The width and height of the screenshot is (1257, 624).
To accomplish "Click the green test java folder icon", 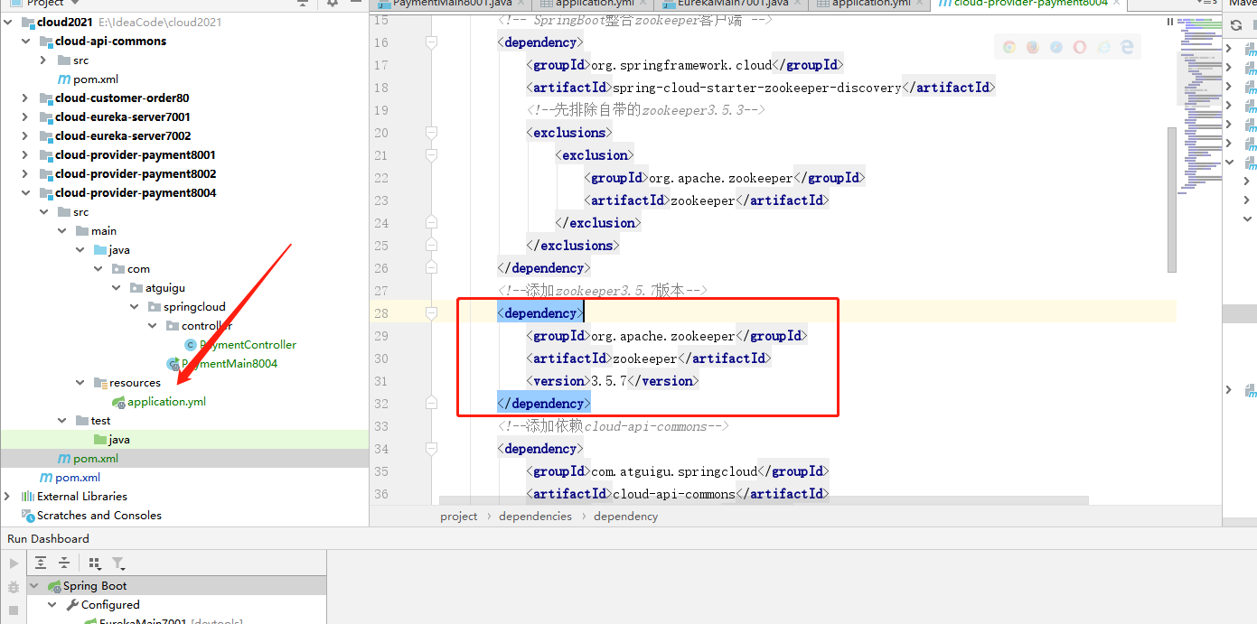I will click(x=100, y=440).
